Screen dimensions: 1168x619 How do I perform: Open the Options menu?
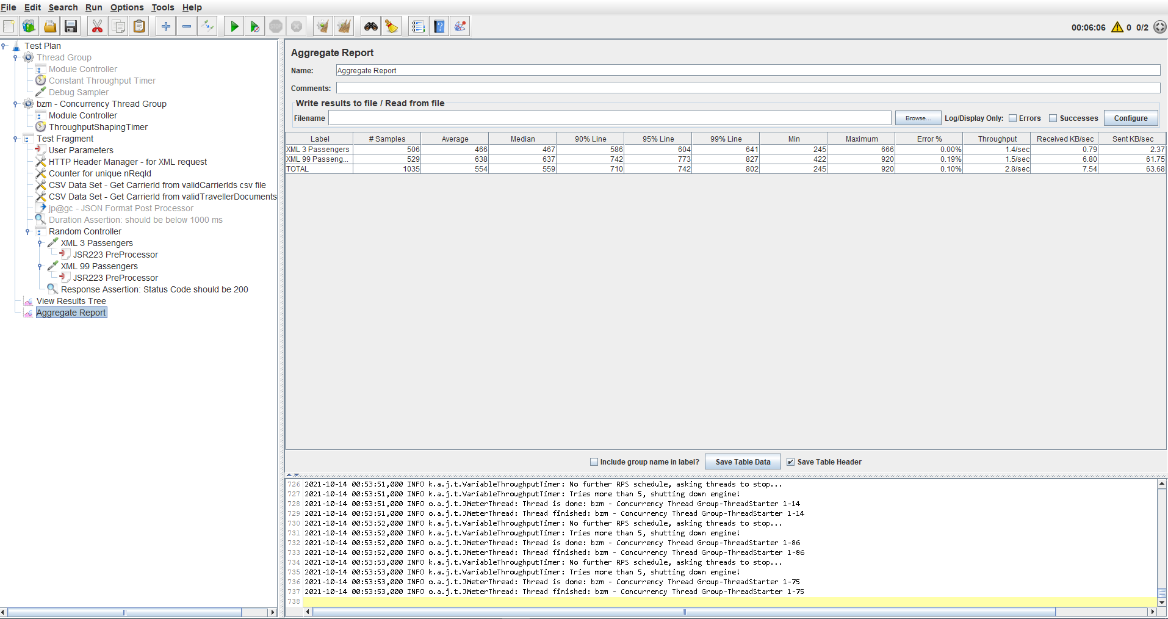click(127, 7)
